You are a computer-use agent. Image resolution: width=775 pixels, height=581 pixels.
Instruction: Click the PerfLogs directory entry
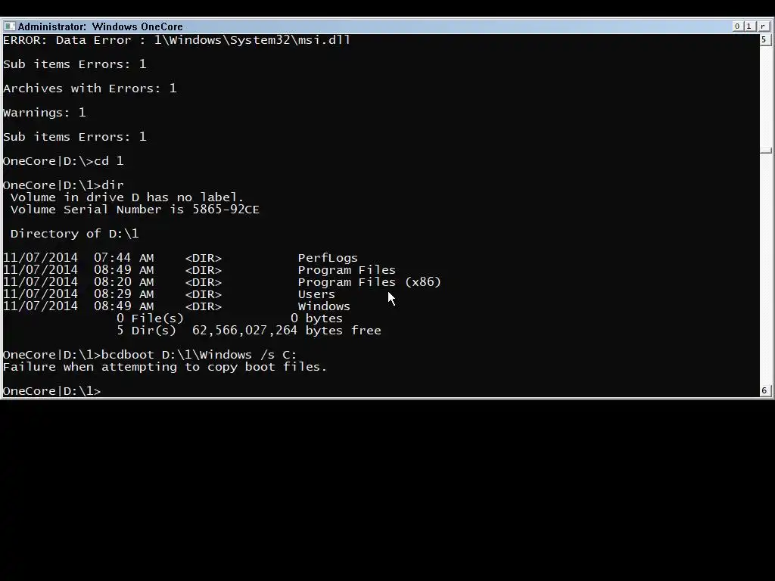pos(180,258)
